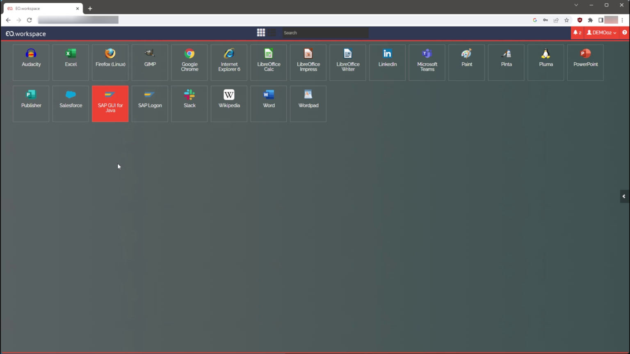Launch Excel from the workspace
The width and height of the screenshot is (630, 354).
tap(71, 63)
